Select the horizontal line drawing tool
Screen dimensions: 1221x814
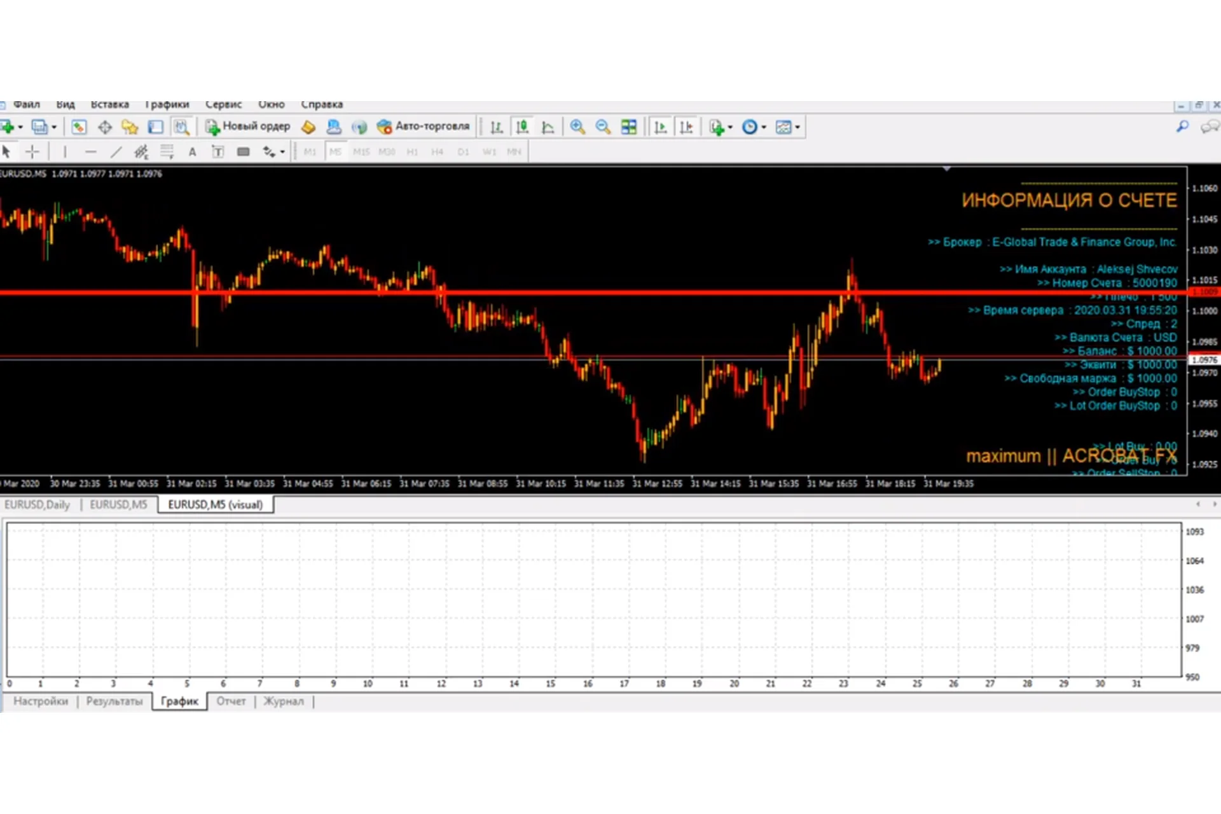tap(91, 151)
